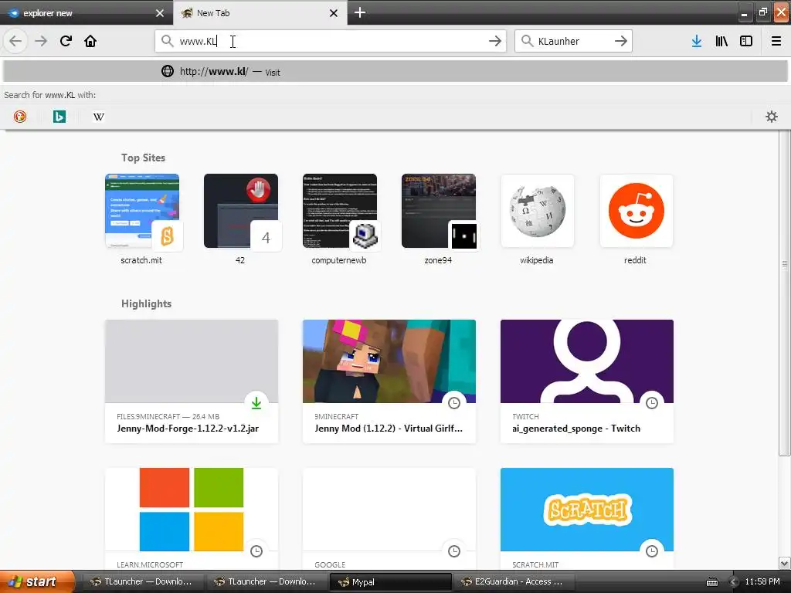
Task: Open the Windows Start menu
Action: click(37, 582)
